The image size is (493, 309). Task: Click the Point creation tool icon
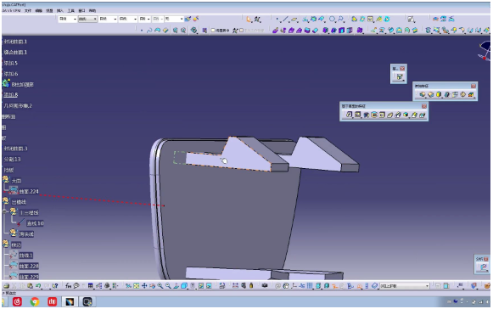[x=277, y=20]
